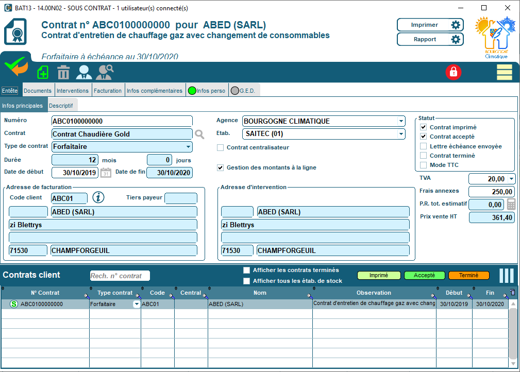Open the Descriptif sub-tab
The width and height of the screenshot is (520, 372).
61,106
